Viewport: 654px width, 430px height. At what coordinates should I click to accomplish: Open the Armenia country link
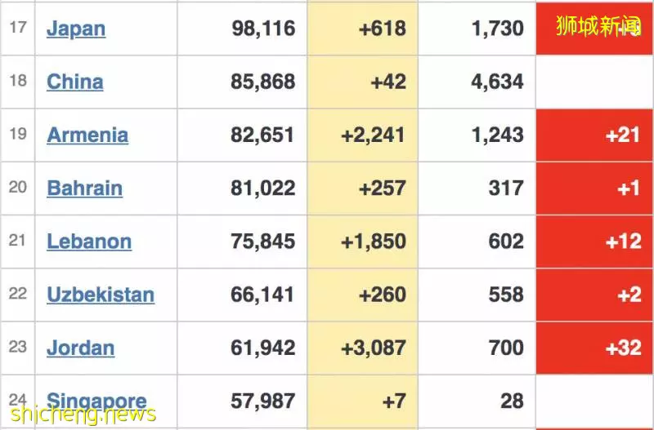coord(87,135)
